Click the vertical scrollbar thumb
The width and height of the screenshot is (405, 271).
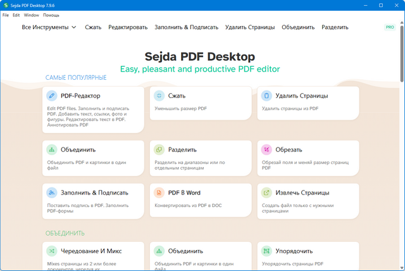tap(402, 54)
